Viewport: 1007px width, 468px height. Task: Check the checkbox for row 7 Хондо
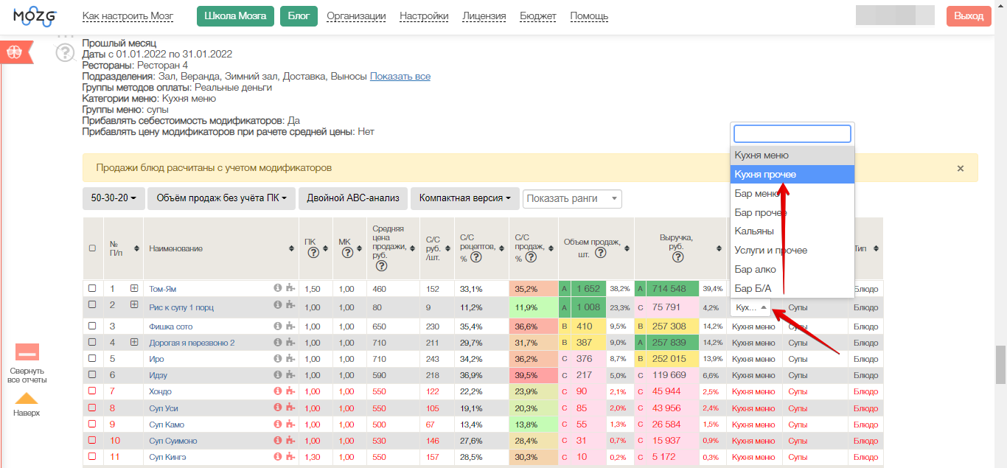tap(92, 391)
